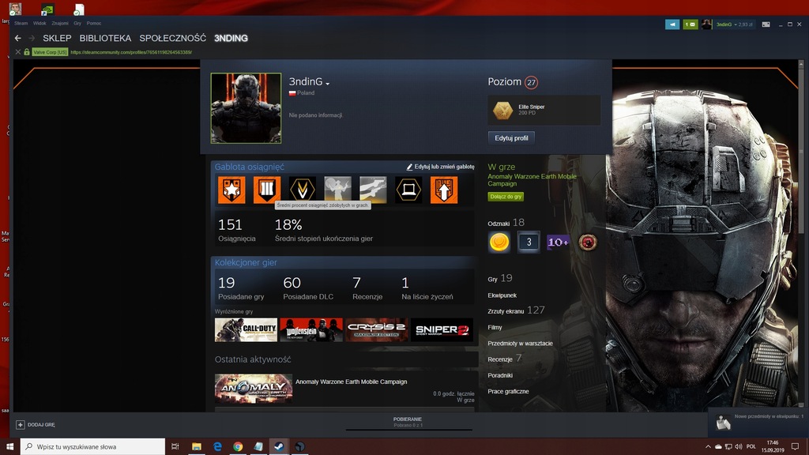This screenshot has width=809, height=455.
Task: Open the Gry menu
Action: (77, 23)
